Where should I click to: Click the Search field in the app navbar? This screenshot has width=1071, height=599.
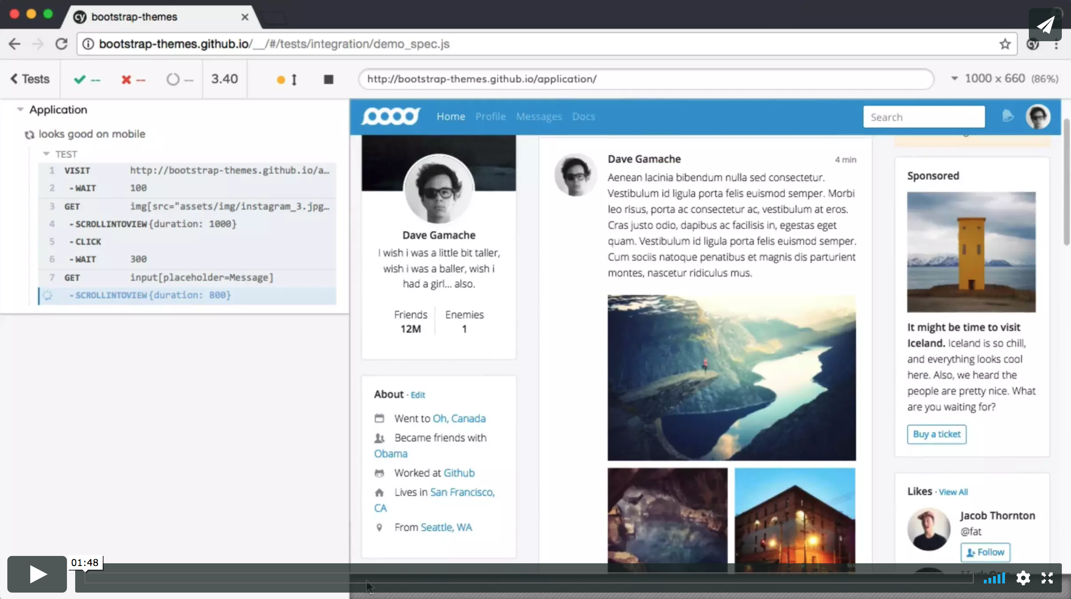pos(924,116)
